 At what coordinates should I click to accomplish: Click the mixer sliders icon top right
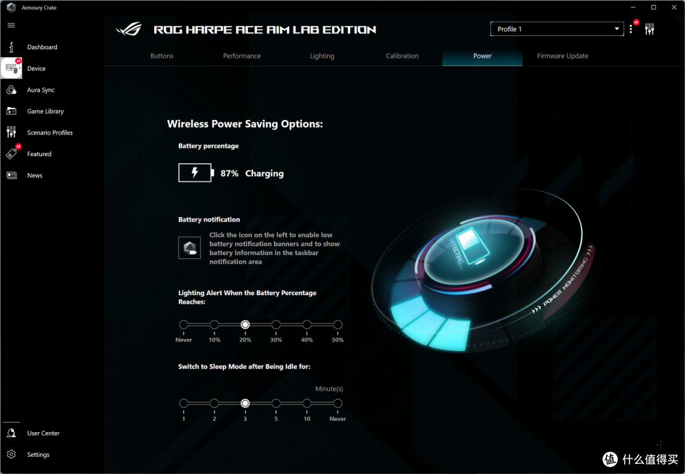click(649, 29)
